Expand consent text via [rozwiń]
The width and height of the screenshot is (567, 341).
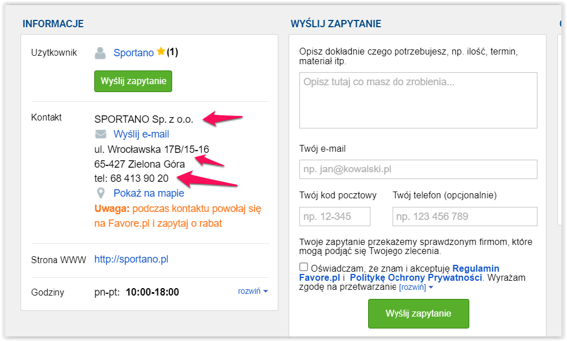pos(416,287)
